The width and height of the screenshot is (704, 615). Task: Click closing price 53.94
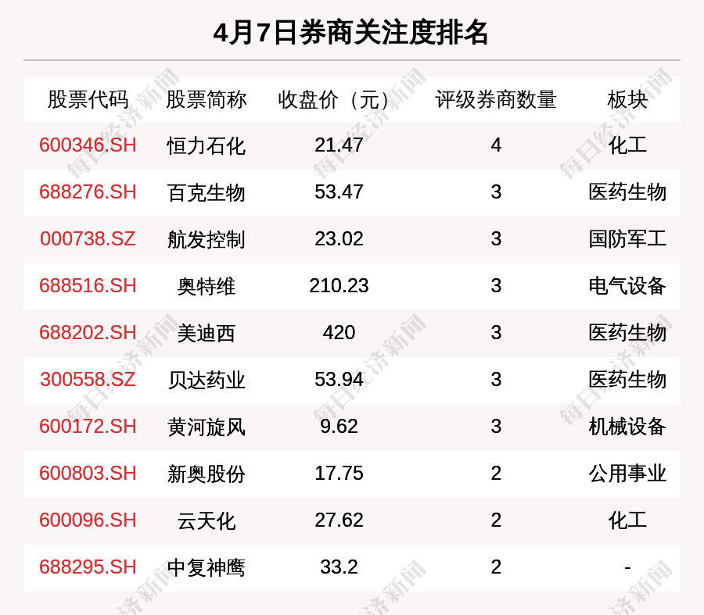(339, 380)
